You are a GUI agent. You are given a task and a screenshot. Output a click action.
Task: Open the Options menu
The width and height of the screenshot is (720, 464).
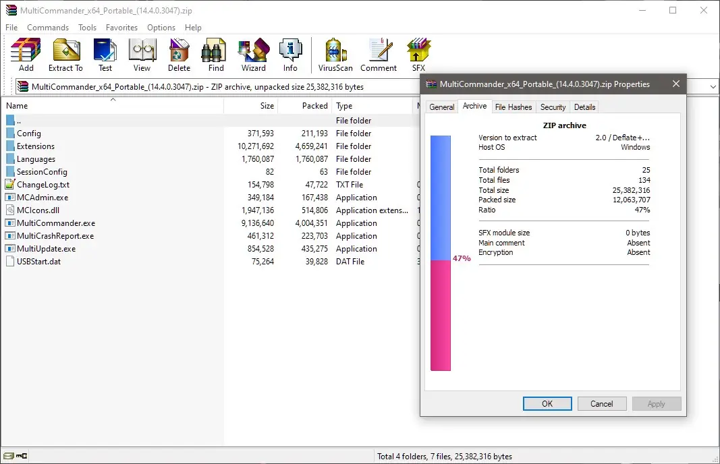pos(161,28)
